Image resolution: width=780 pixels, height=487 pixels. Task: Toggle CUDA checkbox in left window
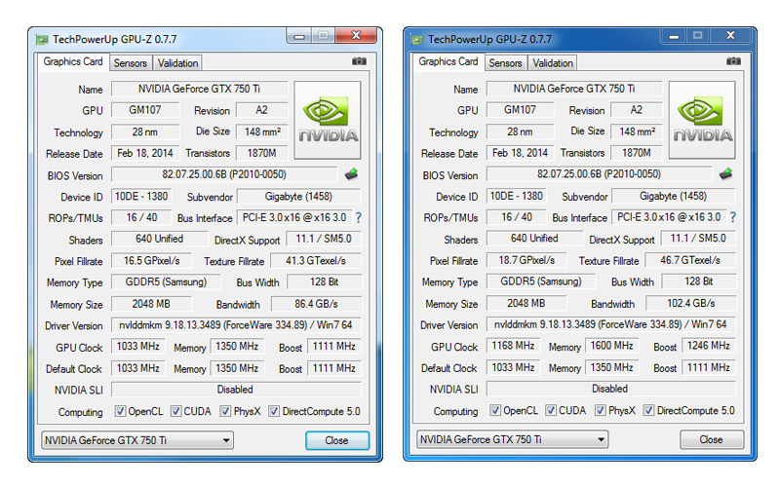point(175,411)
